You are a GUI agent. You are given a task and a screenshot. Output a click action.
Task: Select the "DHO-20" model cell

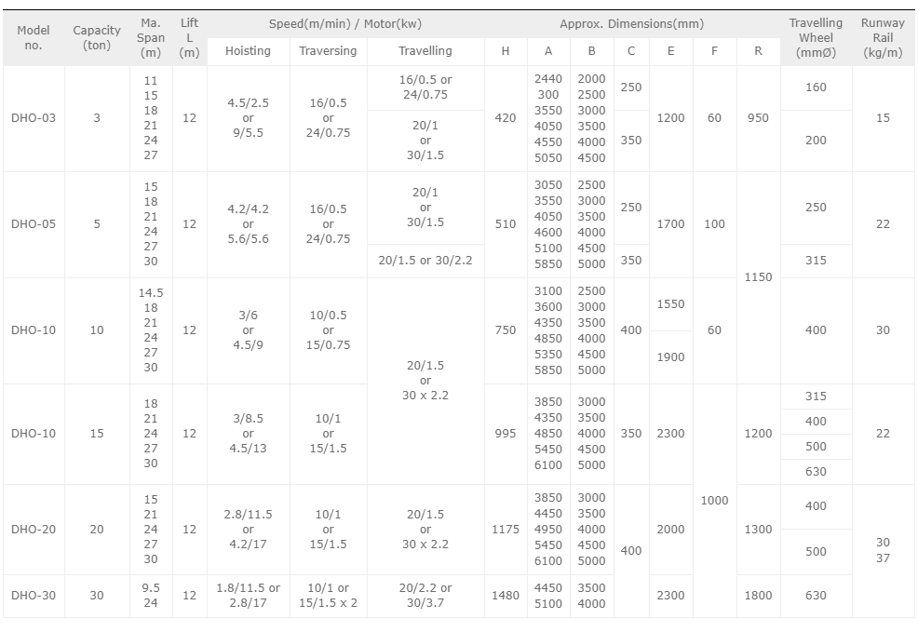pos(34,529)
